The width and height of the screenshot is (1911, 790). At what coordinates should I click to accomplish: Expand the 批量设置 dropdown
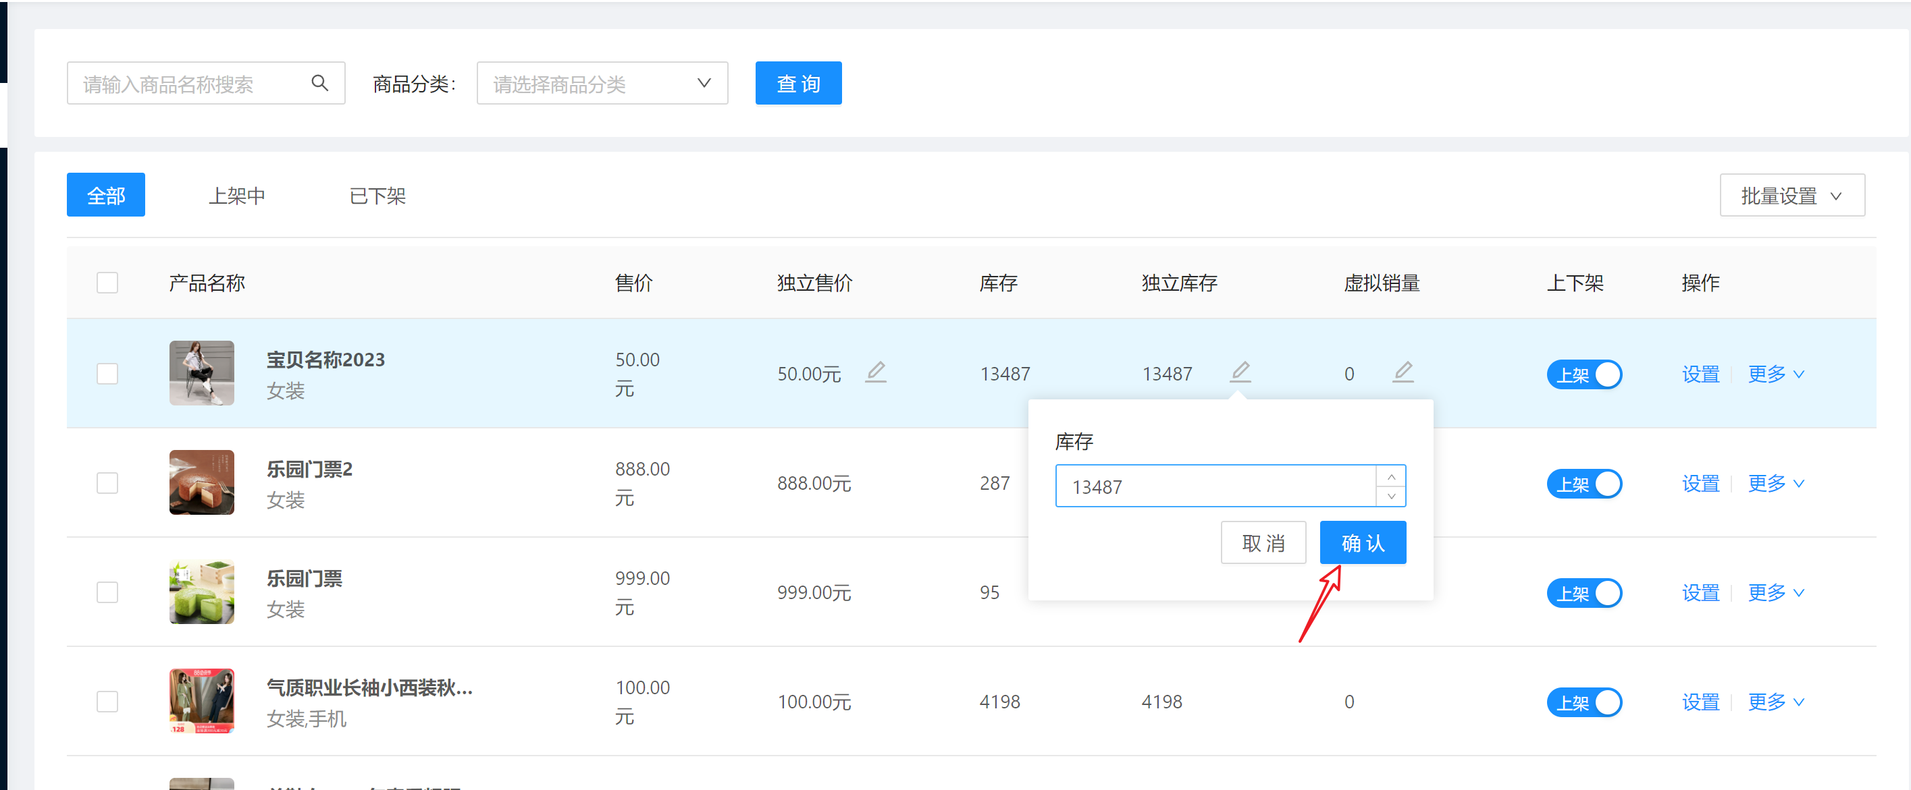click(1791, 196)
